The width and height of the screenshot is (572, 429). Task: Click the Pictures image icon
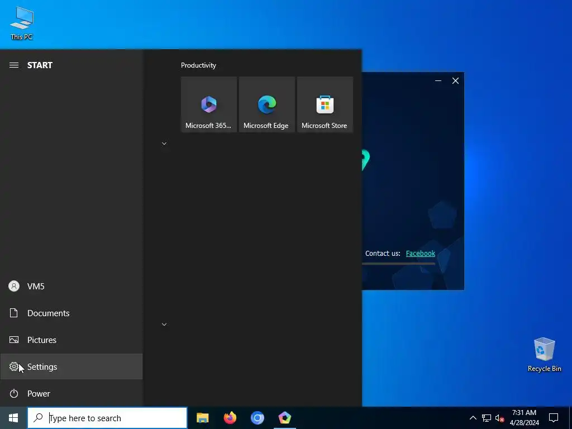(14, 340)
